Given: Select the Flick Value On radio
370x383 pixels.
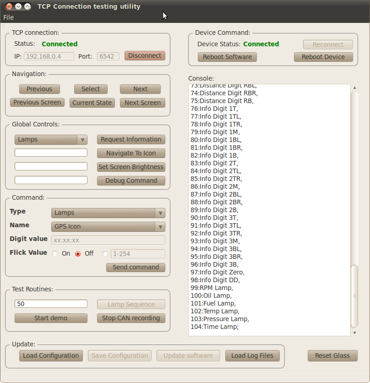Looking at the screenshot, I should [55, 254].
